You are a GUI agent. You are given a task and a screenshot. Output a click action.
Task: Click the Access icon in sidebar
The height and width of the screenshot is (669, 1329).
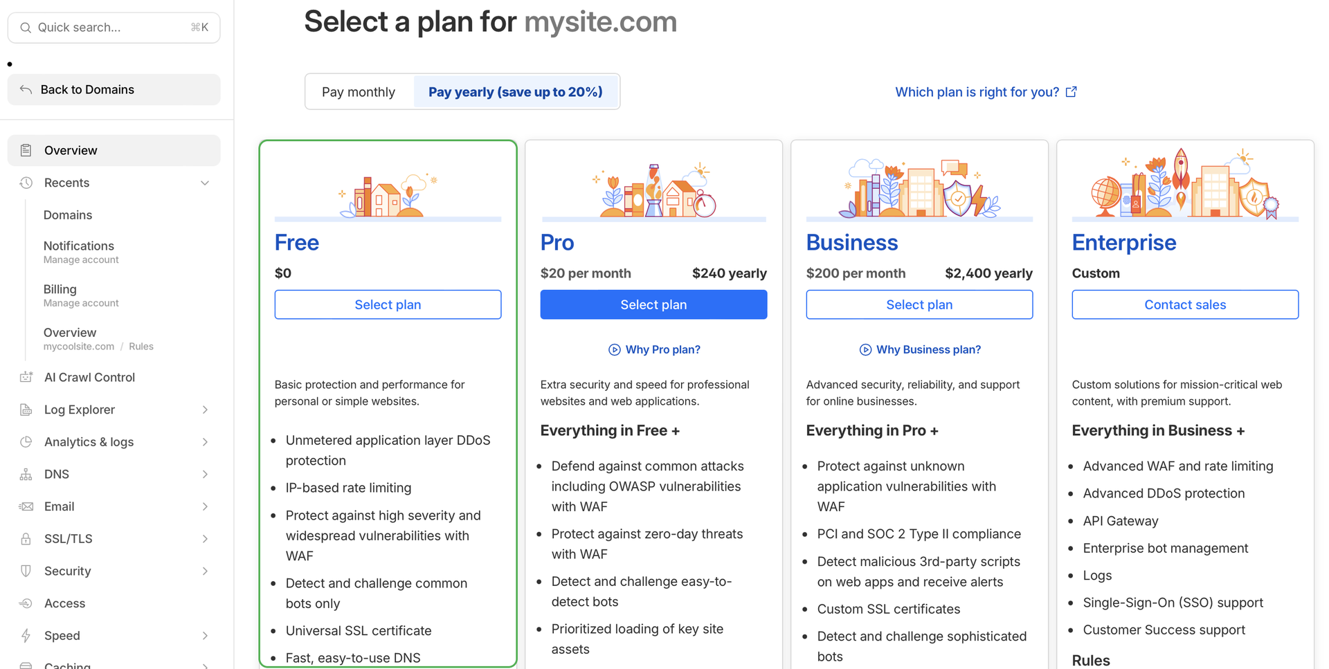tap(26, 603)
